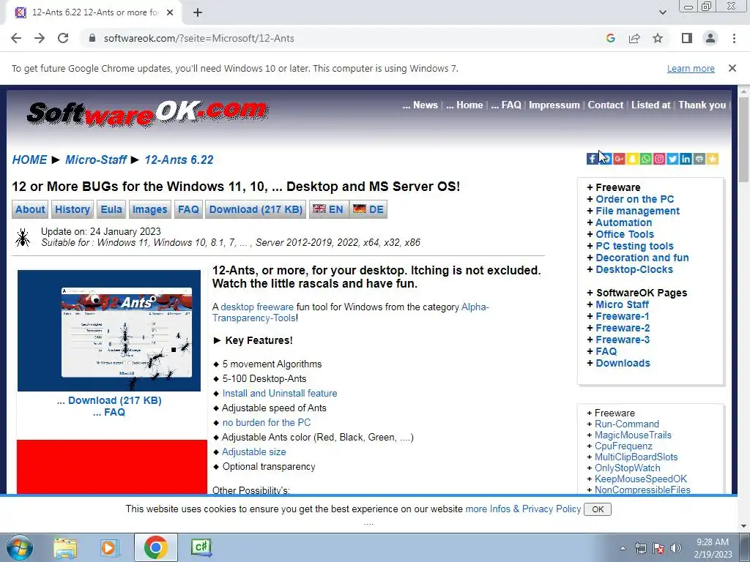Go back with browser back arrow

pyautogui.click(x=16, y=38)
